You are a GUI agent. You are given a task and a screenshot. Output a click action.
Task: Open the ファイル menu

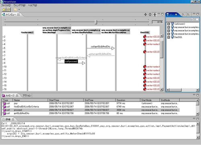point(6,5)
